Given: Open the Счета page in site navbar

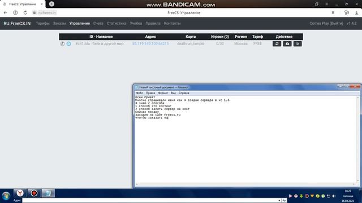Looking at the screenshot, I should click(x=98, y=23).
